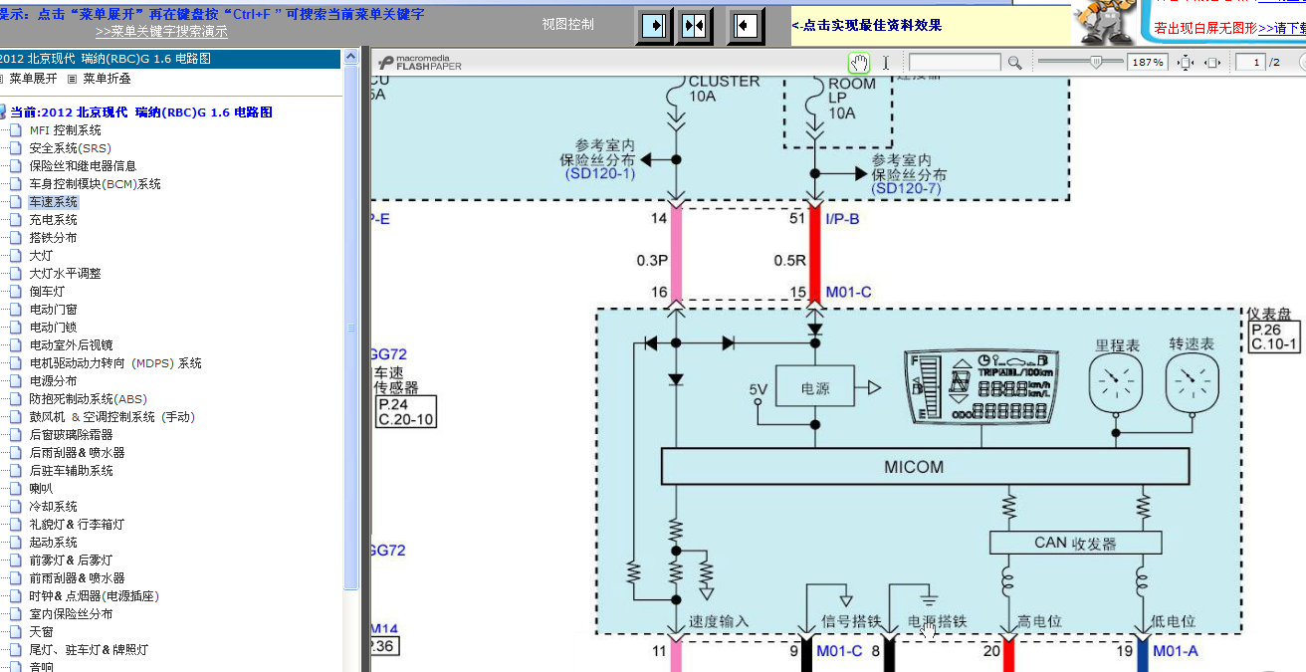
Task: Click the page icon beside 搭铁分布
Action: (15, 238)
